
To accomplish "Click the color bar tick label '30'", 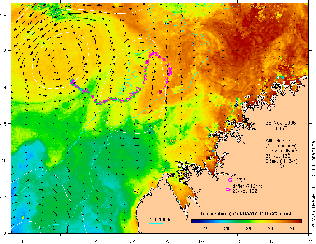I will (x=270, y=229).
